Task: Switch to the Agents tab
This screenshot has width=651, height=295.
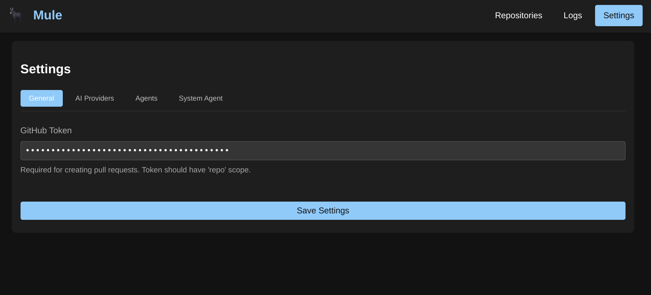Action: 146,98
